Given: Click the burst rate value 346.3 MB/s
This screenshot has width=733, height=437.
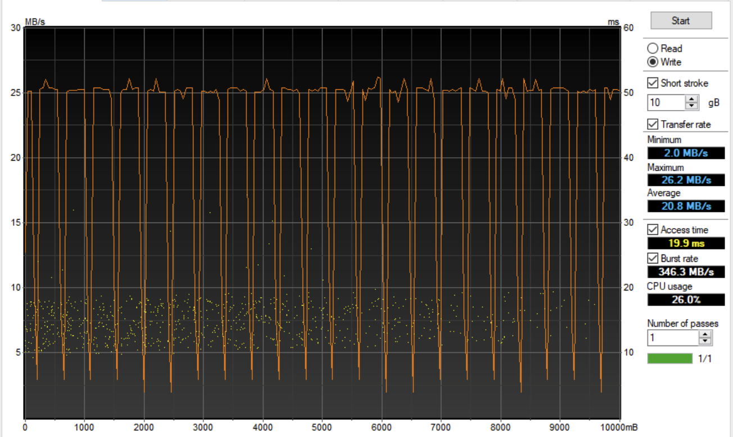Looking at the screenshot, I should tap(686, 272).
